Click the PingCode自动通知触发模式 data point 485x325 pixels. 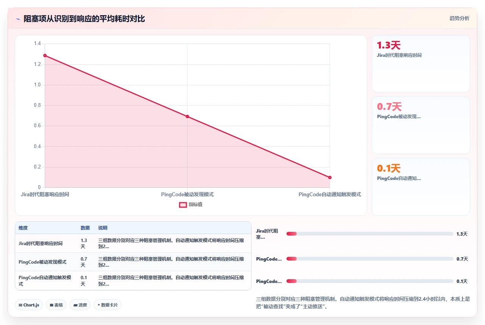tap(330, 177)
